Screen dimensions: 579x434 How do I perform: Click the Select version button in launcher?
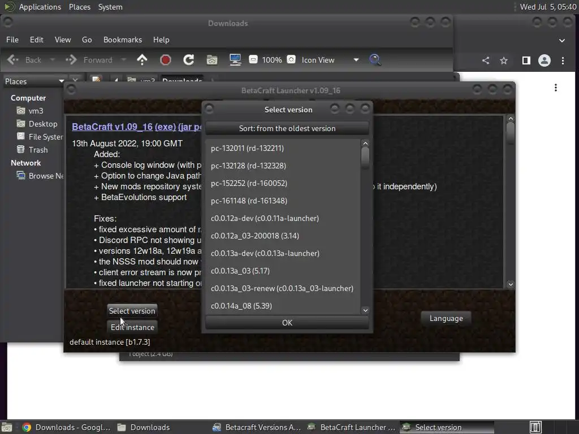tap(132, 311)
